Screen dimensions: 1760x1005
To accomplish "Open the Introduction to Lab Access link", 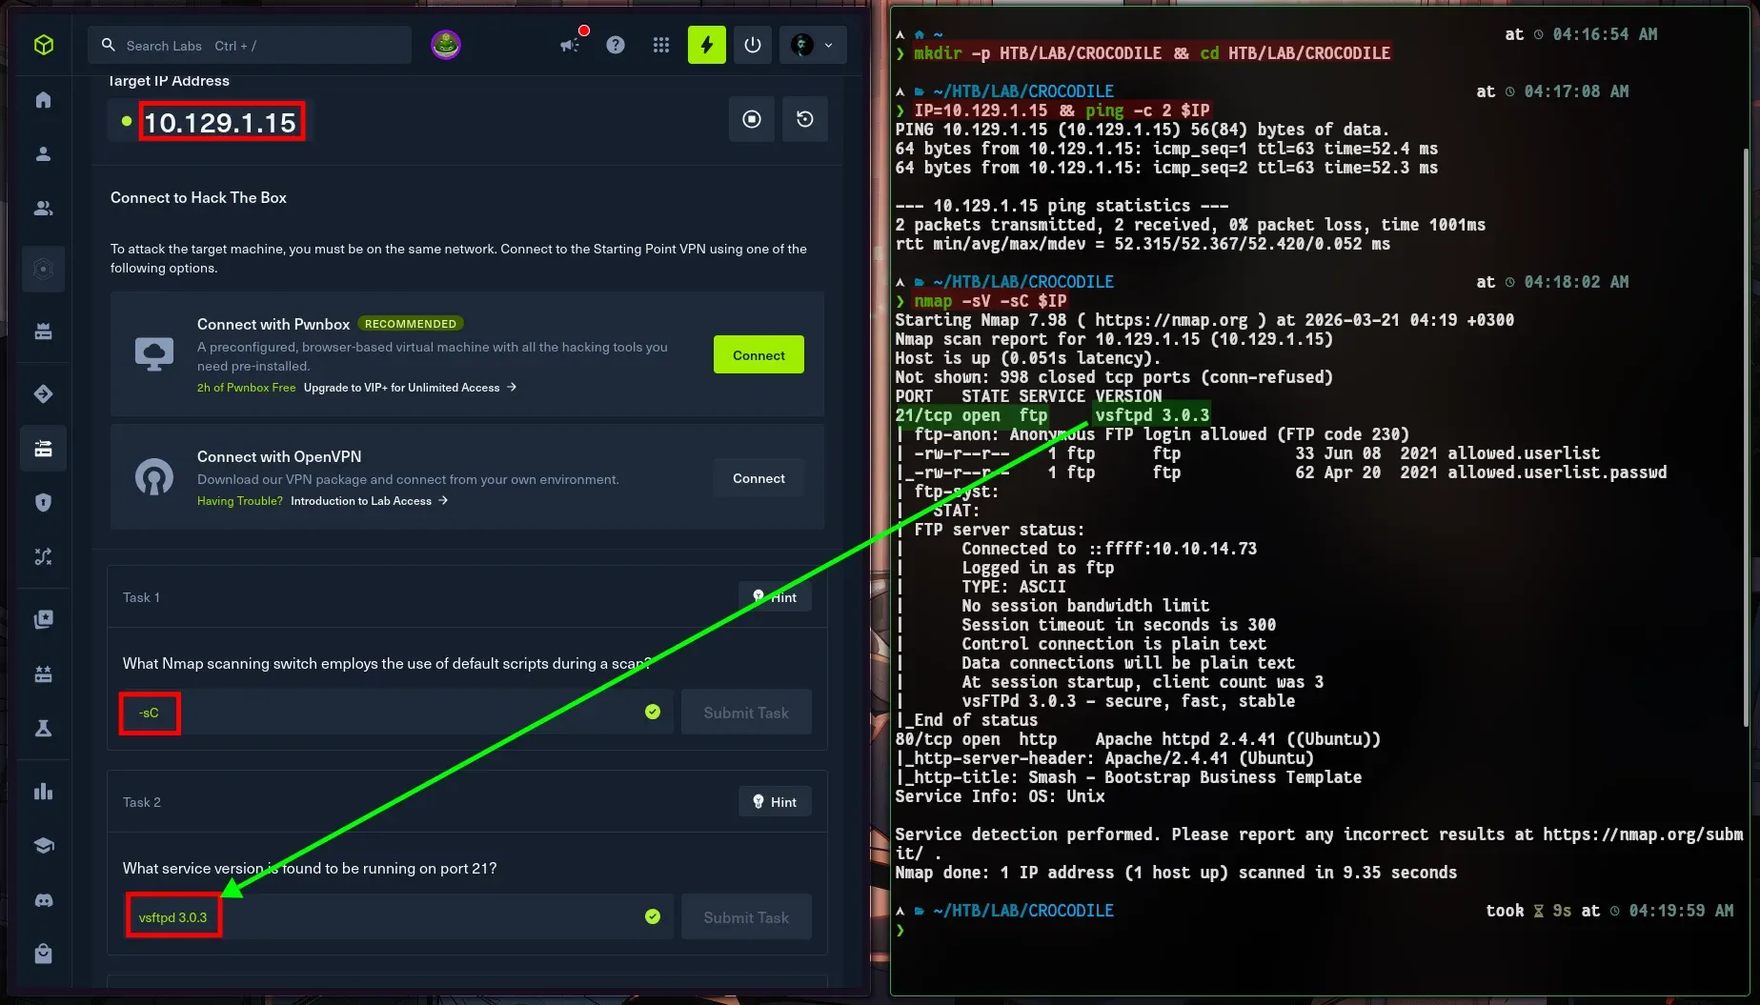I will point(369,501).
